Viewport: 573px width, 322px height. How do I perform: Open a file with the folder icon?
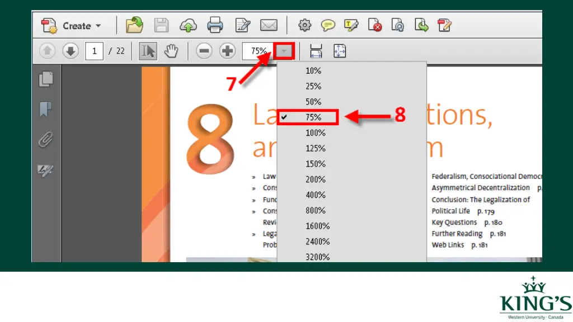134,25
